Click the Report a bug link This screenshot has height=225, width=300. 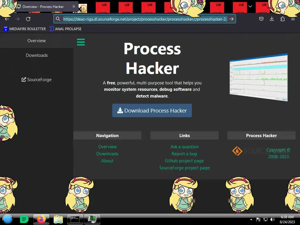coord(184,154)
